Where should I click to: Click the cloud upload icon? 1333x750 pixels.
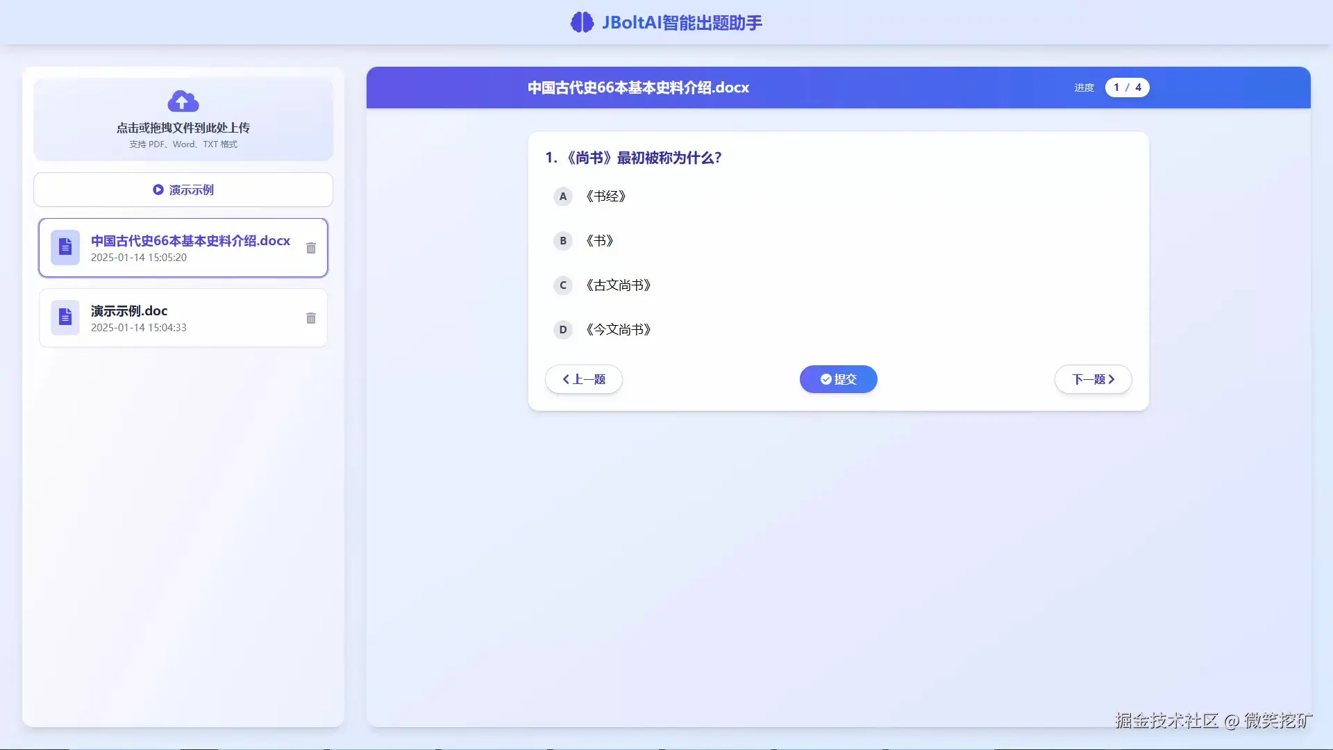(183, 101)
